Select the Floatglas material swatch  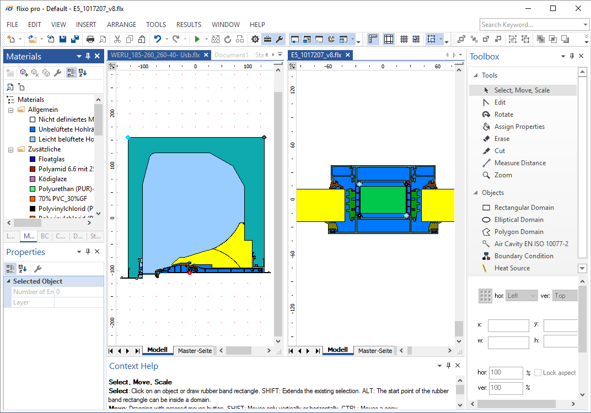point(33,159)
